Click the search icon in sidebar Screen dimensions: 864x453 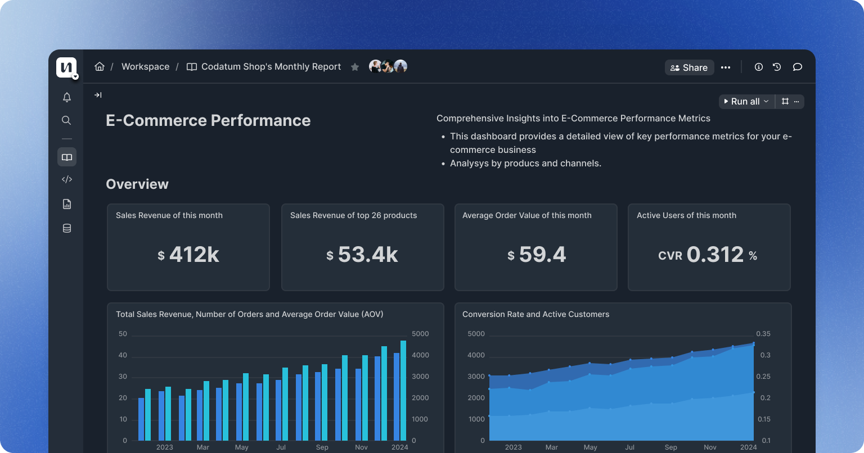pyautogui.click(x=66, y=120)
